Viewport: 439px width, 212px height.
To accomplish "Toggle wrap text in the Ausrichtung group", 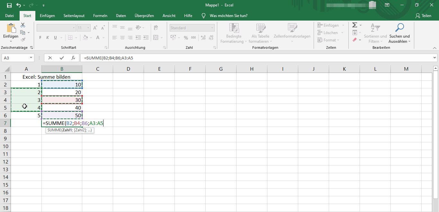I will pos(156,28).
